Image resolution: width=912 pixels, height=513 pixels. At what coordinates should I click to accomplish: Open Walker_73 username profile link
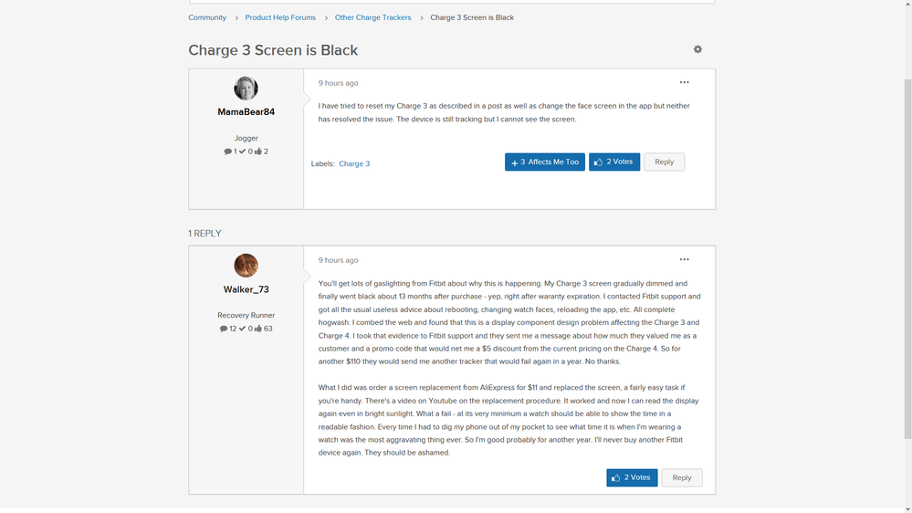246,289
